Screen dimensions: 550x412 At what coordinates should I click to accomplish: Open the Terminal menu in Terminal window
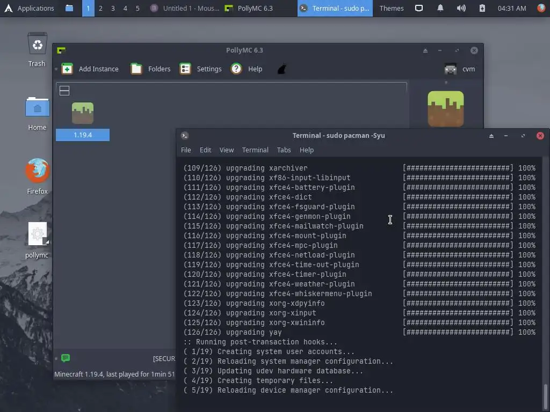click(255, 150)
